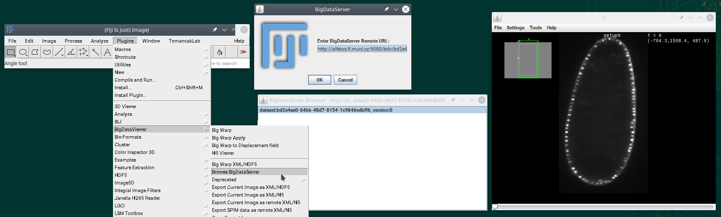Viewport: 721px width, 217px height.
Task: Choose Export Current Image as XML/N5
Action: pyautogui.click(x=259, y=195)
